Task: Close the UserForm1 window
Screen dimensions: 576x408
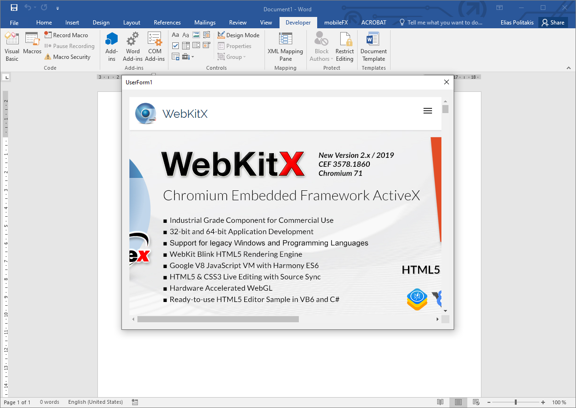Action: pyautogui.click(x=447, y=82)
